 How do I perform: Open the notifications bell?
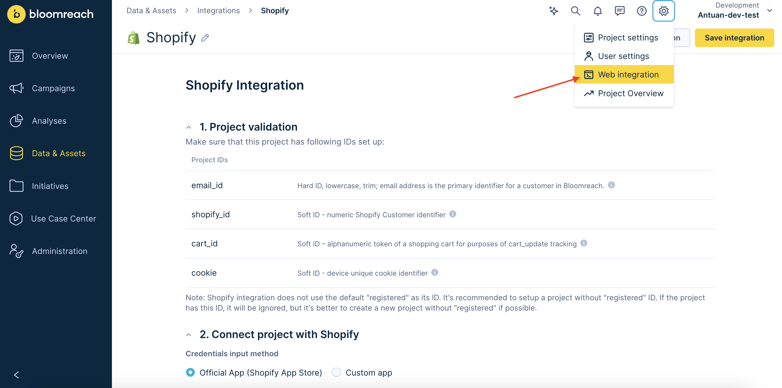597,11
